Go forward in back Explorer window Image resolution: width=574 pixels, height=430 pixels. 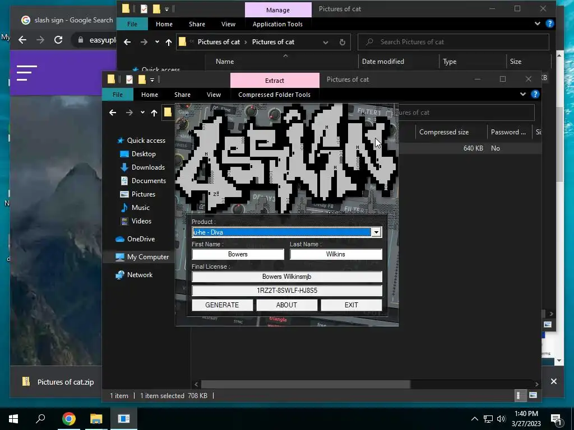pos(144,42)
